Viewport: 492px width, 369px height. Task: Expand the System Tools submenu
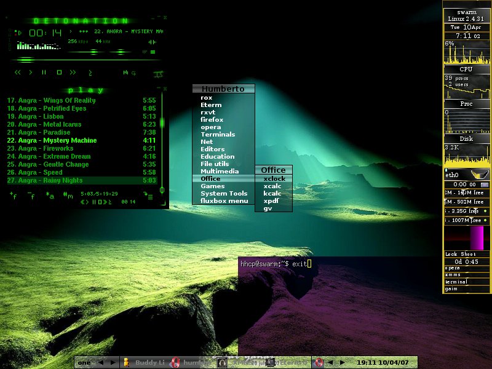[223, 194]
